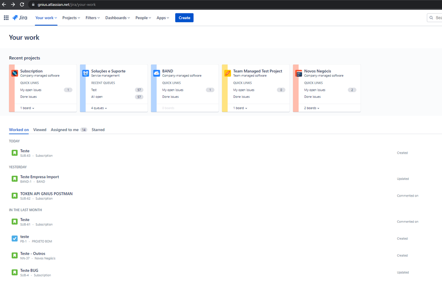Click the Team Managed Test Project icon
The height and width of the screenshot is (283, 442).
(227, 73)
